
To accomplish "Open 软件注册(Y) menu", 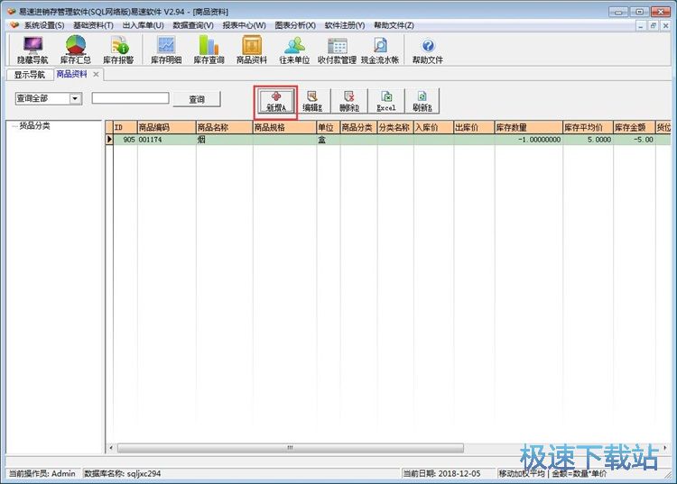I will click(x=345, y=25).
